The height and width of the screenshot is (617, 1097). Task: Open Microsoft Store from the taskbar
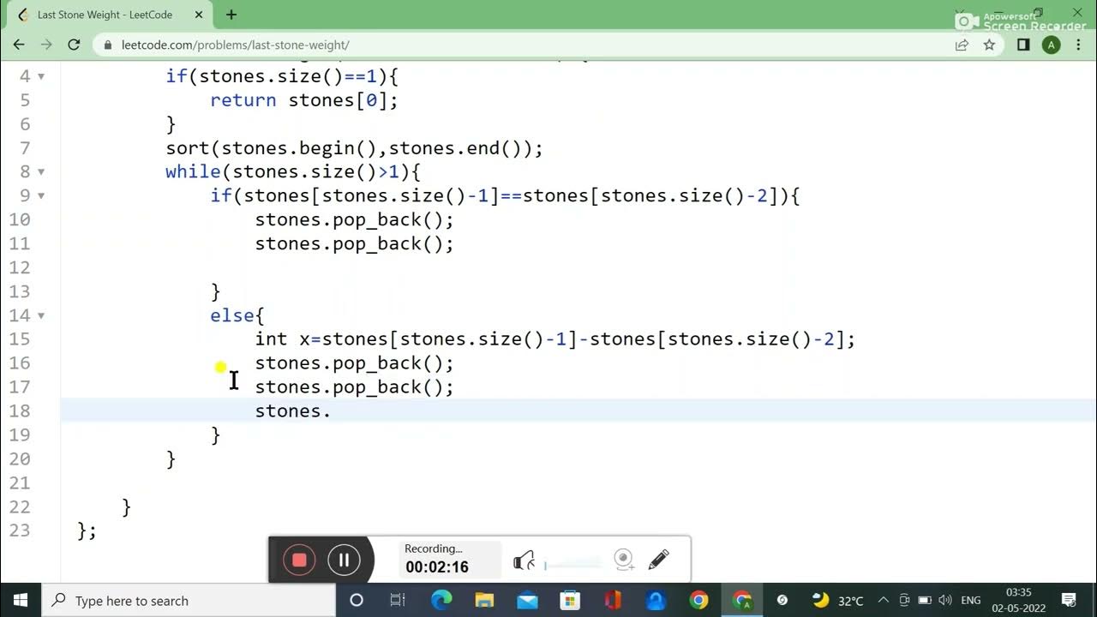[x=570, y=600]
